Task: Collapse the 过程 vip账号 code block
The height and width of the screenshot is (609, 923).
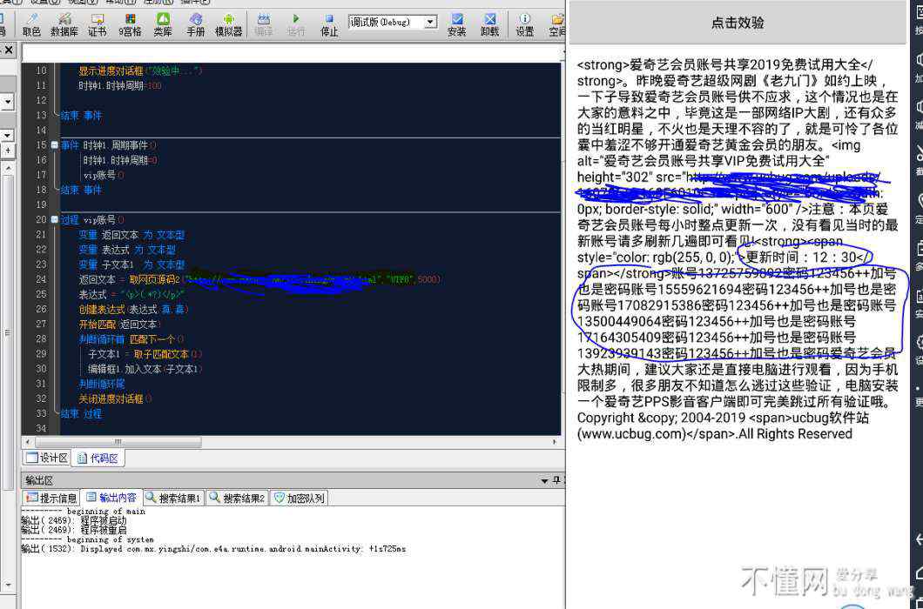Action: [x=55, y=220]
